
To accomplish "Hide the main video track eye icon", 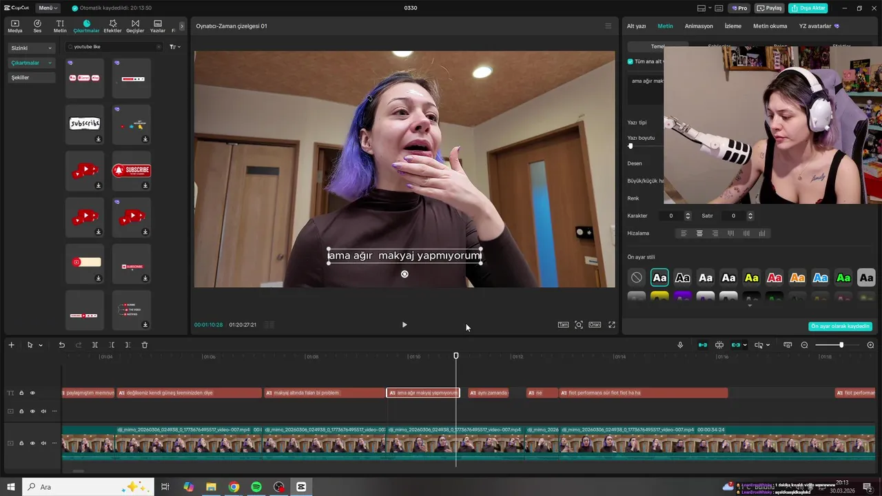I will point(32,443).
